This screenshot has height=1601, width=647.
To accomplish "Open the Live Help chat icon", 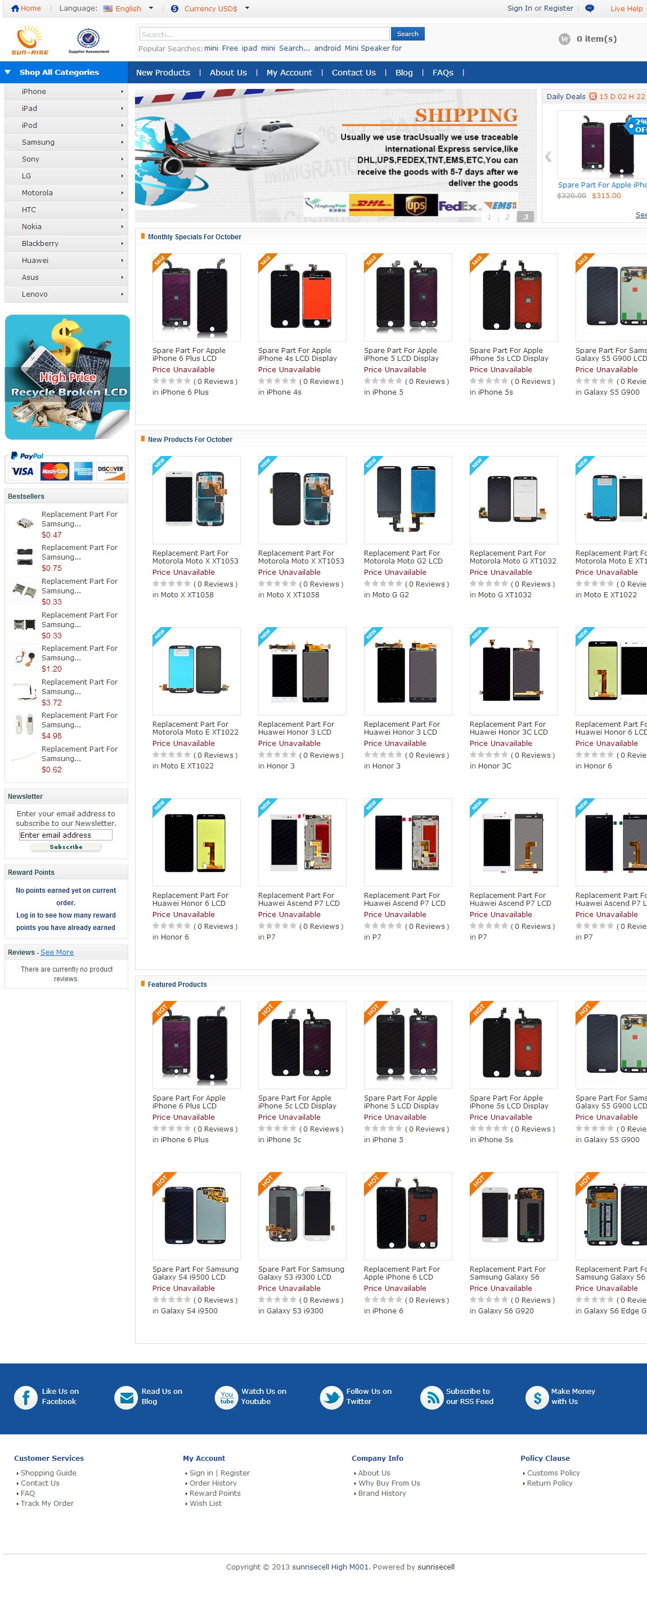I will coord(590,8).
